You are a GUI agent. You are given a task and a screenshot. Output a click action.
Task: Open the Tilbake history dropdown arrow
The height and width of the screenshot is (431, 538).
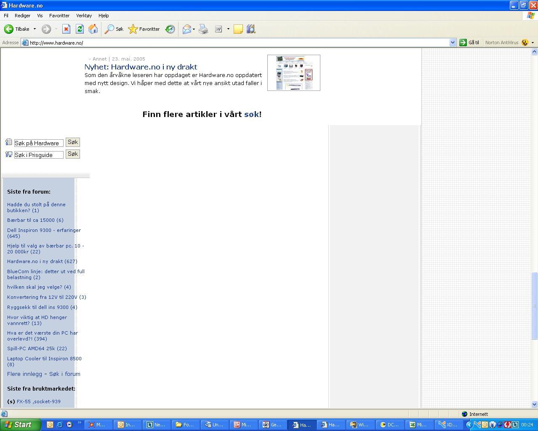[35, 29]
